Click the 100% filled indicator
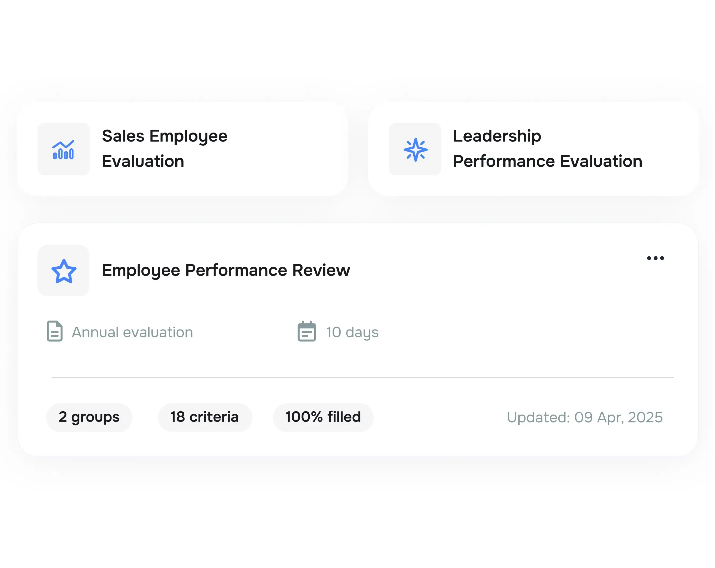Viewport: 715px width, 568px height. coord(323,417)
